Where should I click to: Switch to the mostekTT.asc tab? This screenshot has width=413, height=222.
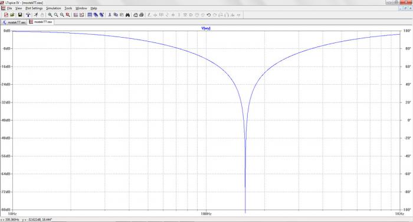pyautogui.click(x=14, y=22)
